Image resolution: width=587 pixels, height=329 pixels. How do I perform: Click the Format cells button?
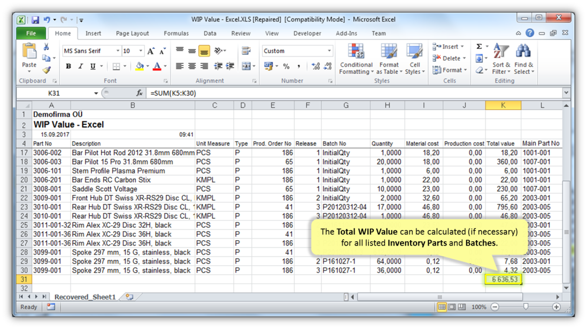pyautogui.click(x=450, y=70)
